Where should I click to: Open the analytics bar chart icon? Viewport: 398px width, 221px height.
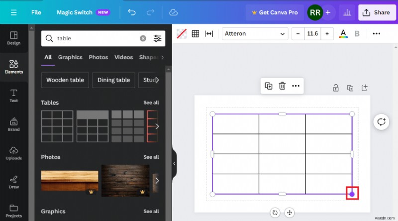click(x=347, y=12)
